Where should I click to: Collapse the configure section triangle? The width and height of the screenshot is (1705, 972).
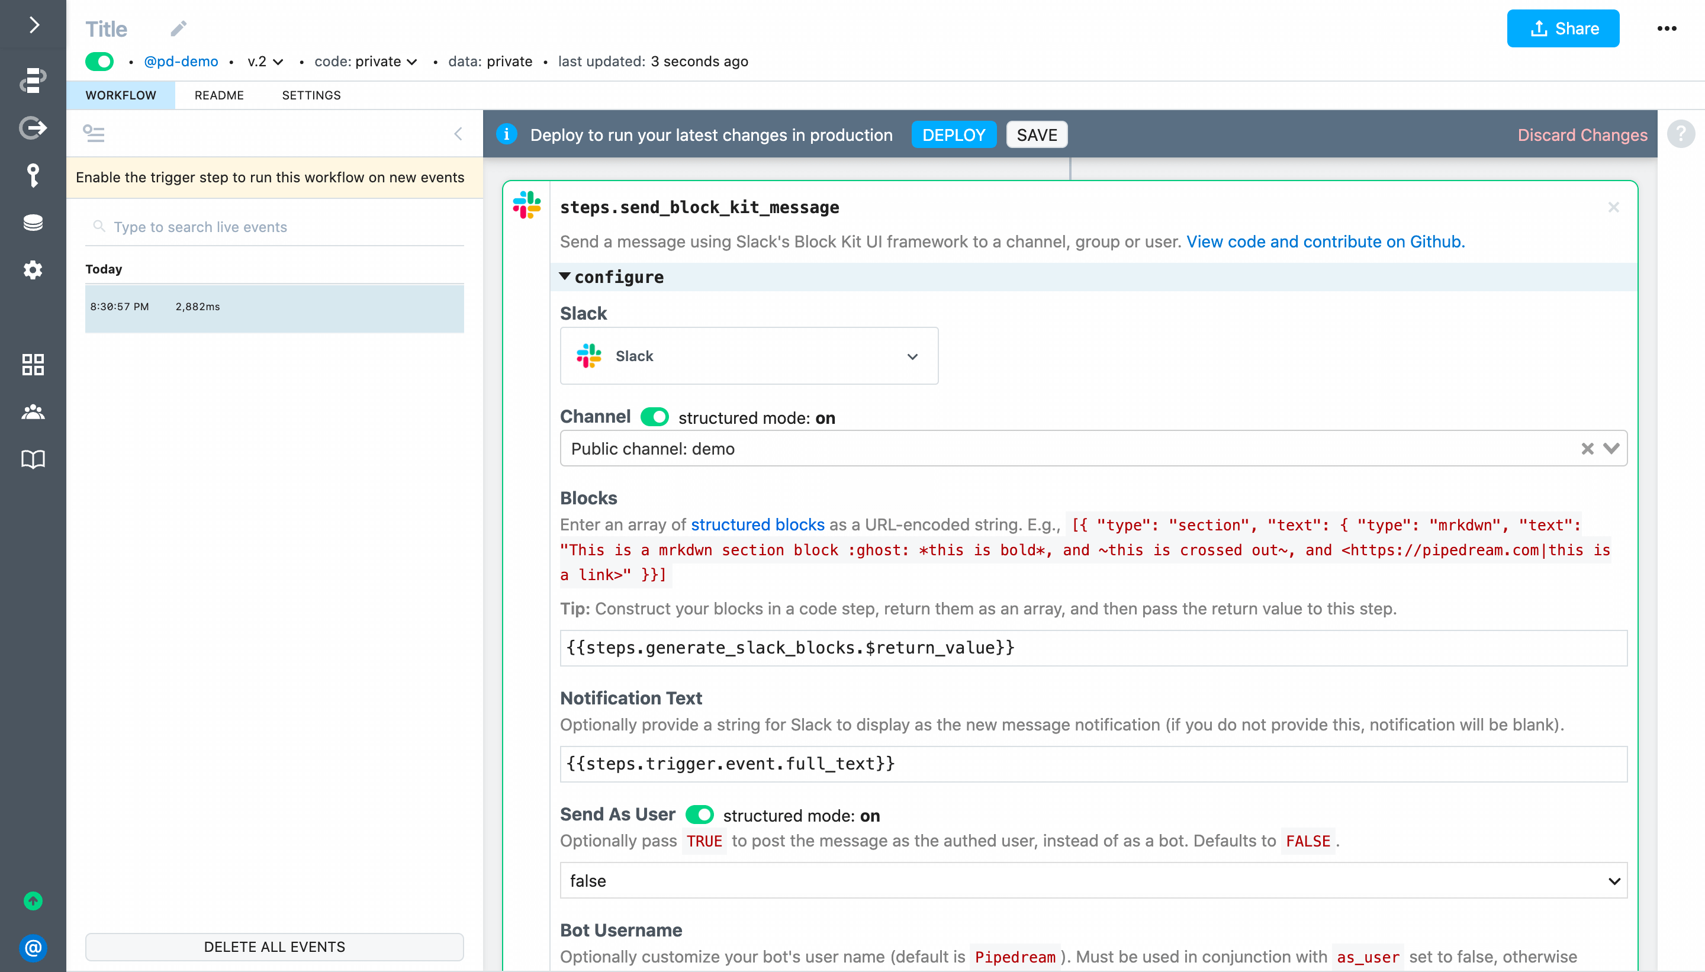click(x=565, y=276)
